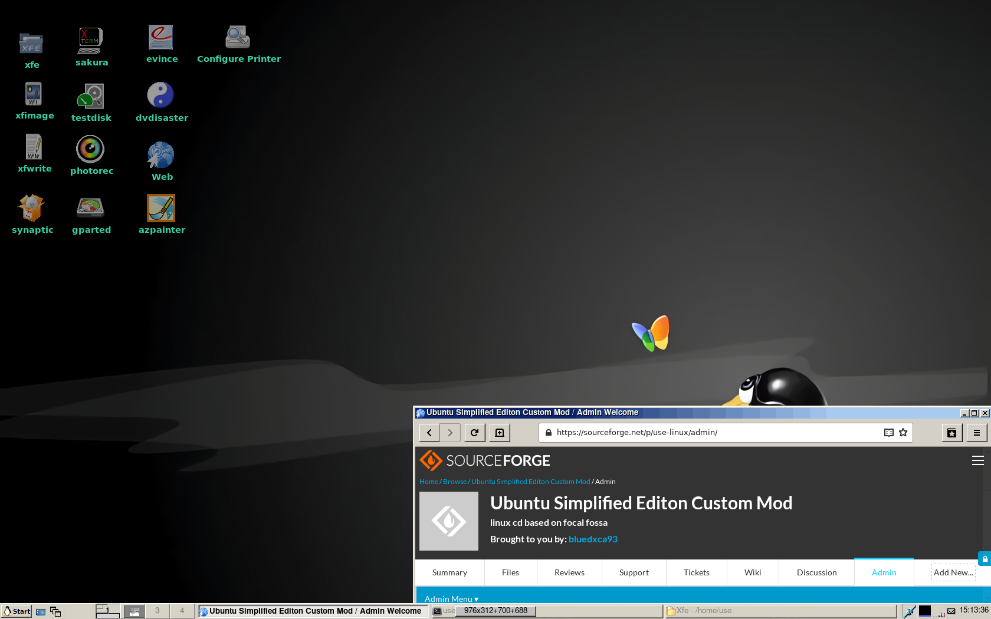991x619 pixels.
Task: Open the xfe file manager desktop icon
Action: point(31,50)
